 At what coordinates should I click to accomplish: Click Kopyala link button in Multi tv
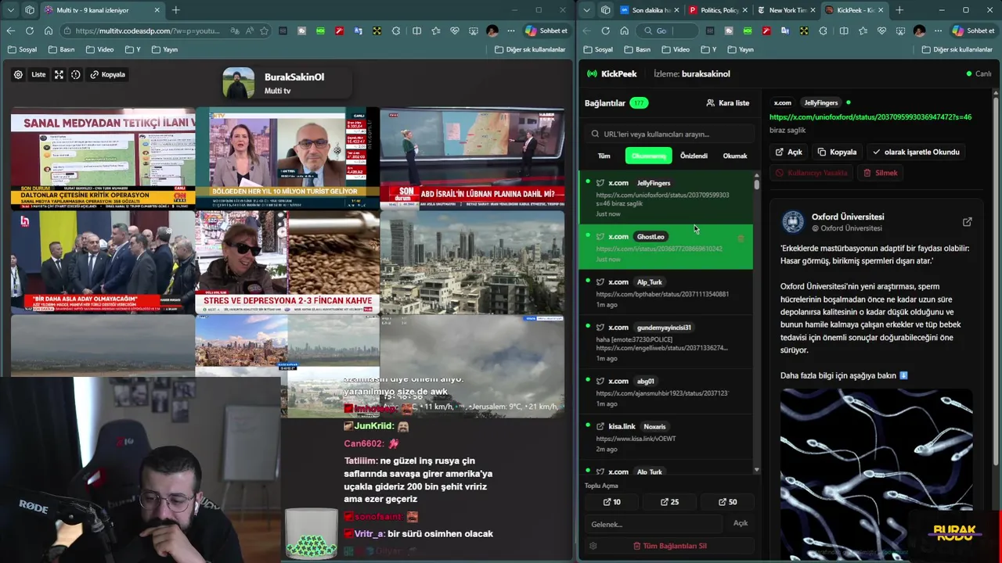point(107,74)
